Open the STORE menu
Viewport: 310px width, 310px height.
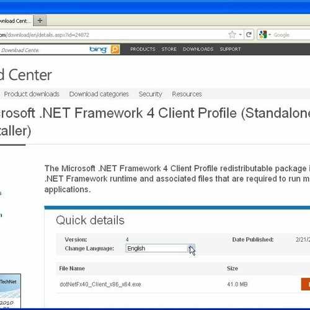pyautogui.click(x=169, y=49)
